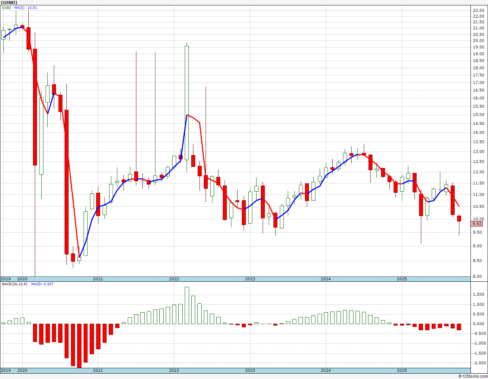Select the highlighted 9.92 current price label

[x=477, y=224]
